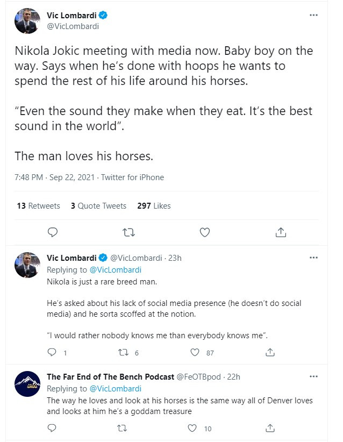Share the main Vic Lombardi tweet
Viewport: 343px width, 442px height.
tap(280, 232)
